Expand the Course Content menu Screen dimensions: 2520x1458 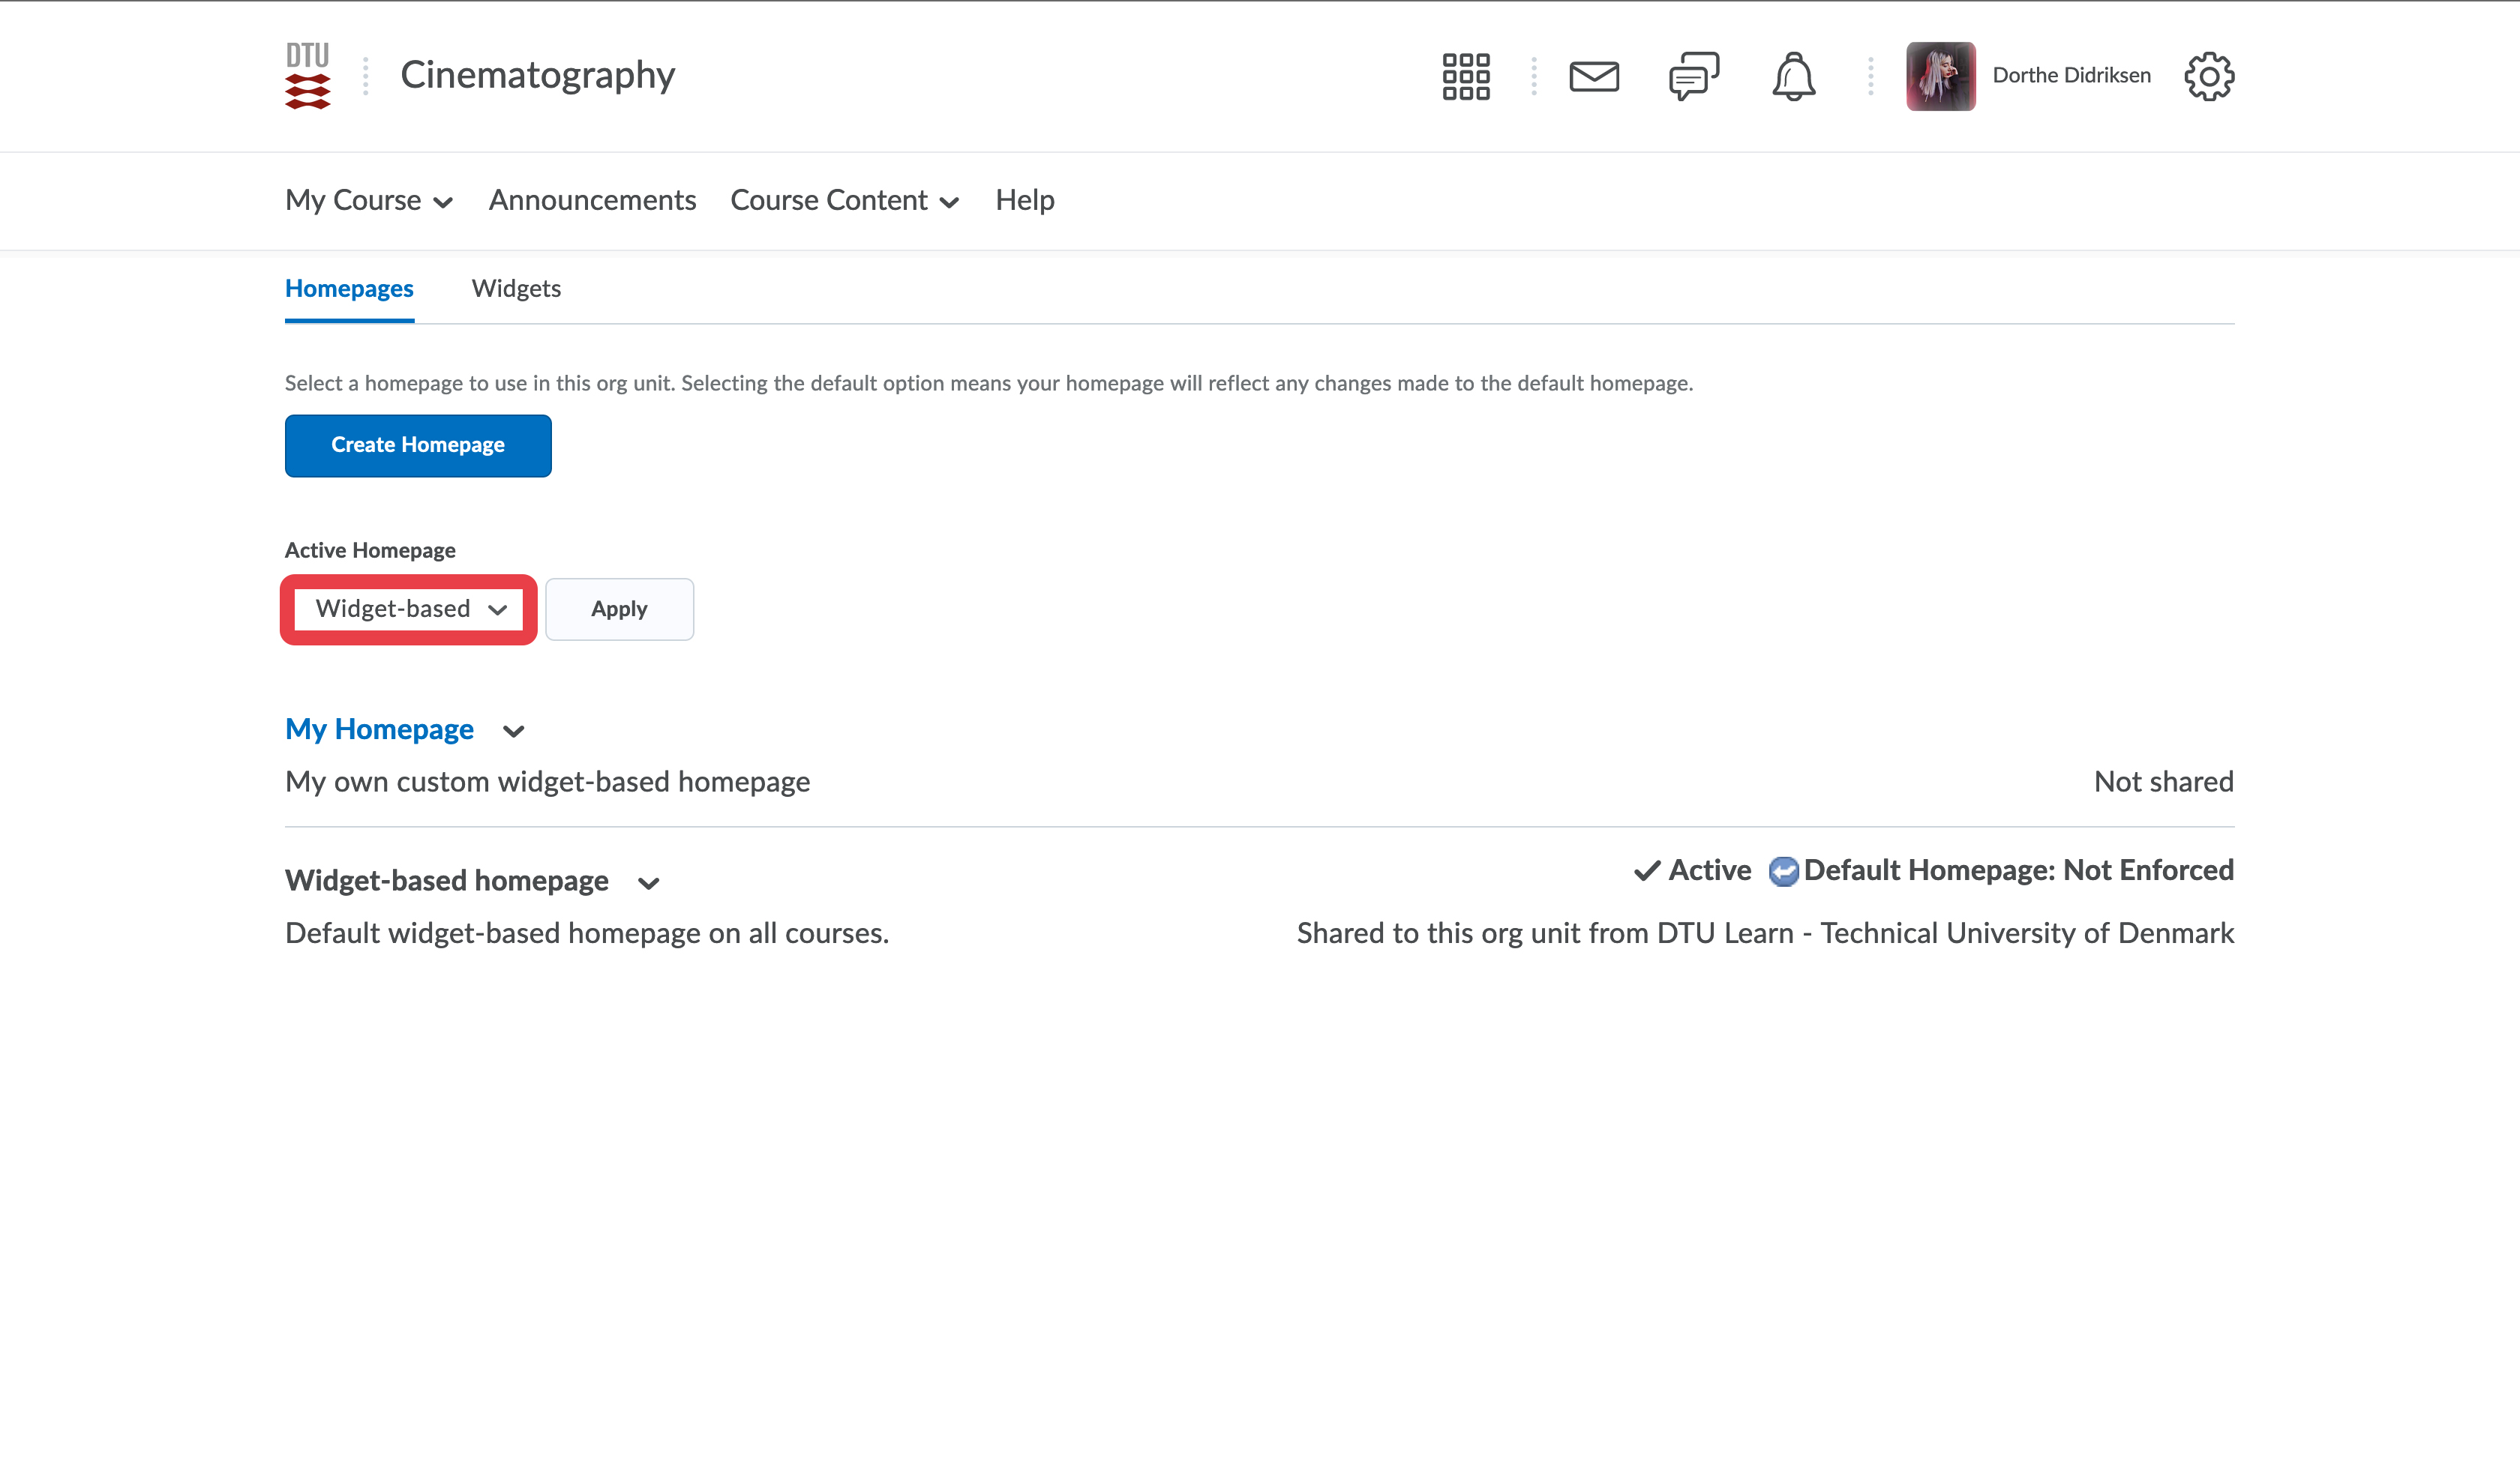[x=845, y=201]
